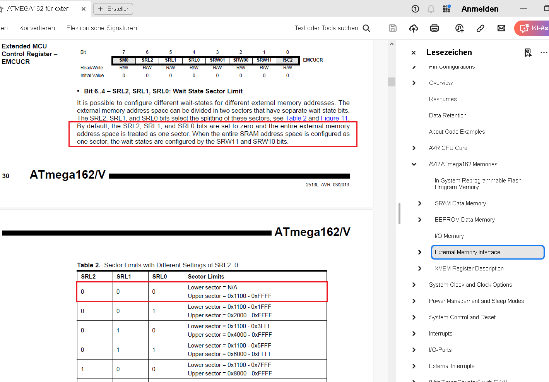Minimize the Acrobat window
The height and width of the screenshot is (382, 549).
[x=523, y=9]
